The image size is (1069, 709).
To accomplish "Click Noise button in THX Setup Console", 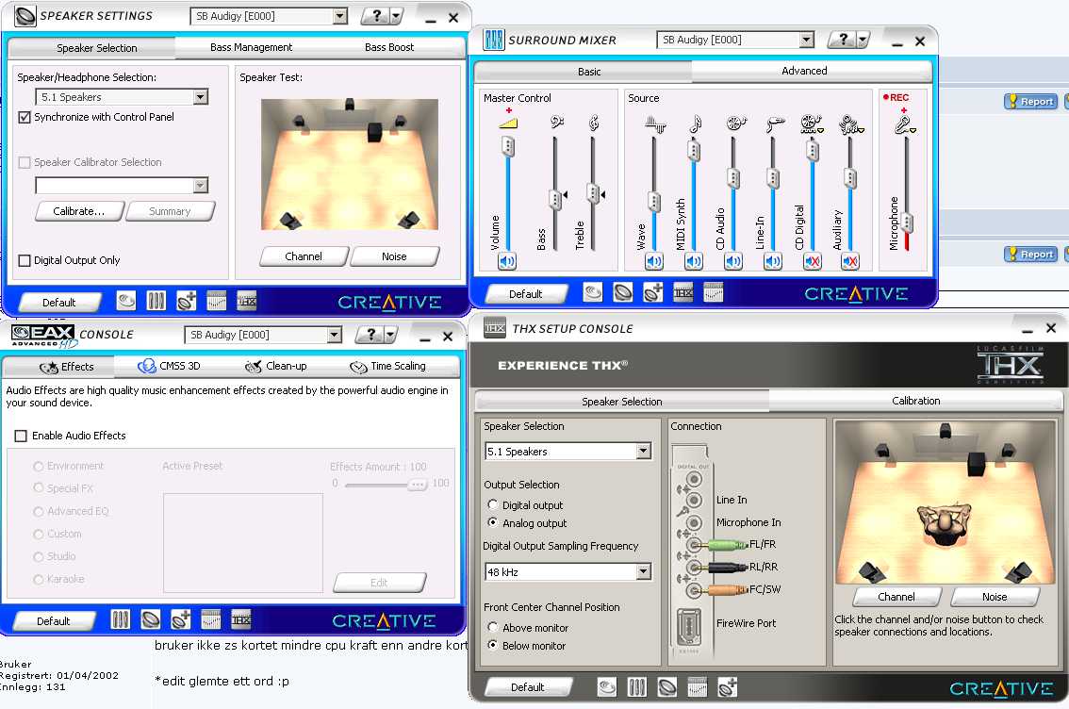I will pyautogui.click(x=994, y=597).
